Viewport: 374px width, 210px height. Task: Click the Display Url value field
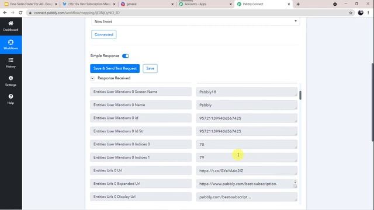[247, 197]
